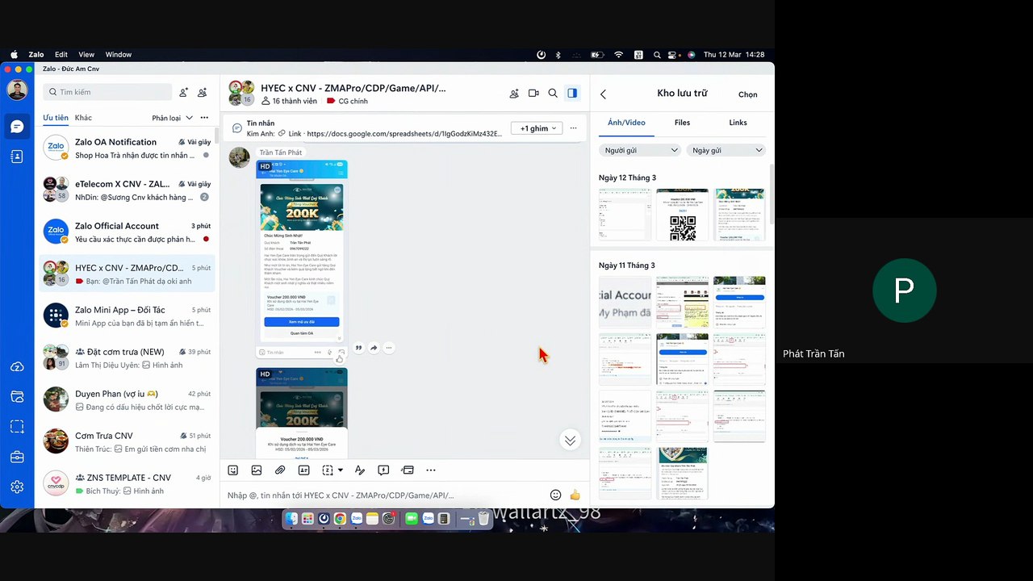This screenshot has width=1033, height=581.
Task: Send an image from chat toolbar
Action: click(x=257, y=470)
